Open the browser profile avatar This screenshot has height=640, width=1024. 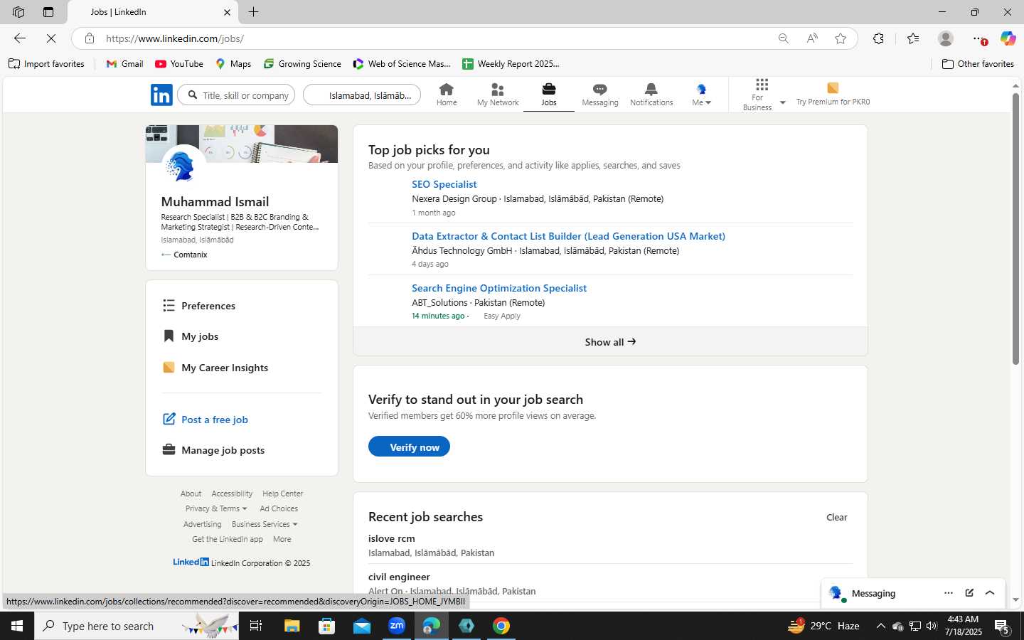coord(945,38)
